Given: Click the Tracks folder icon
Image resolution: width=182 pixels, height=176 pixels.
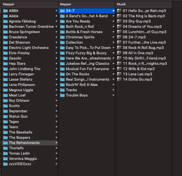Looking at the screenshot, I should coord(62,90).
